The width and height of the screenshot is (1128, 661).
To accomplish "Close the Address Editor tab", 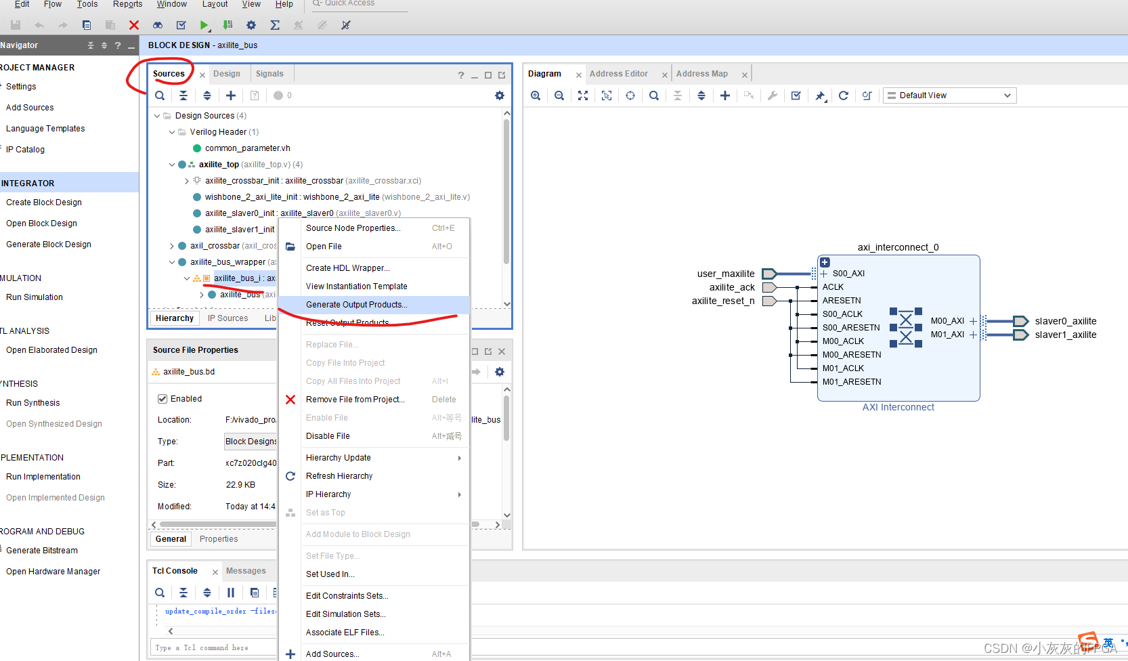I will click(x=665, y=75).
